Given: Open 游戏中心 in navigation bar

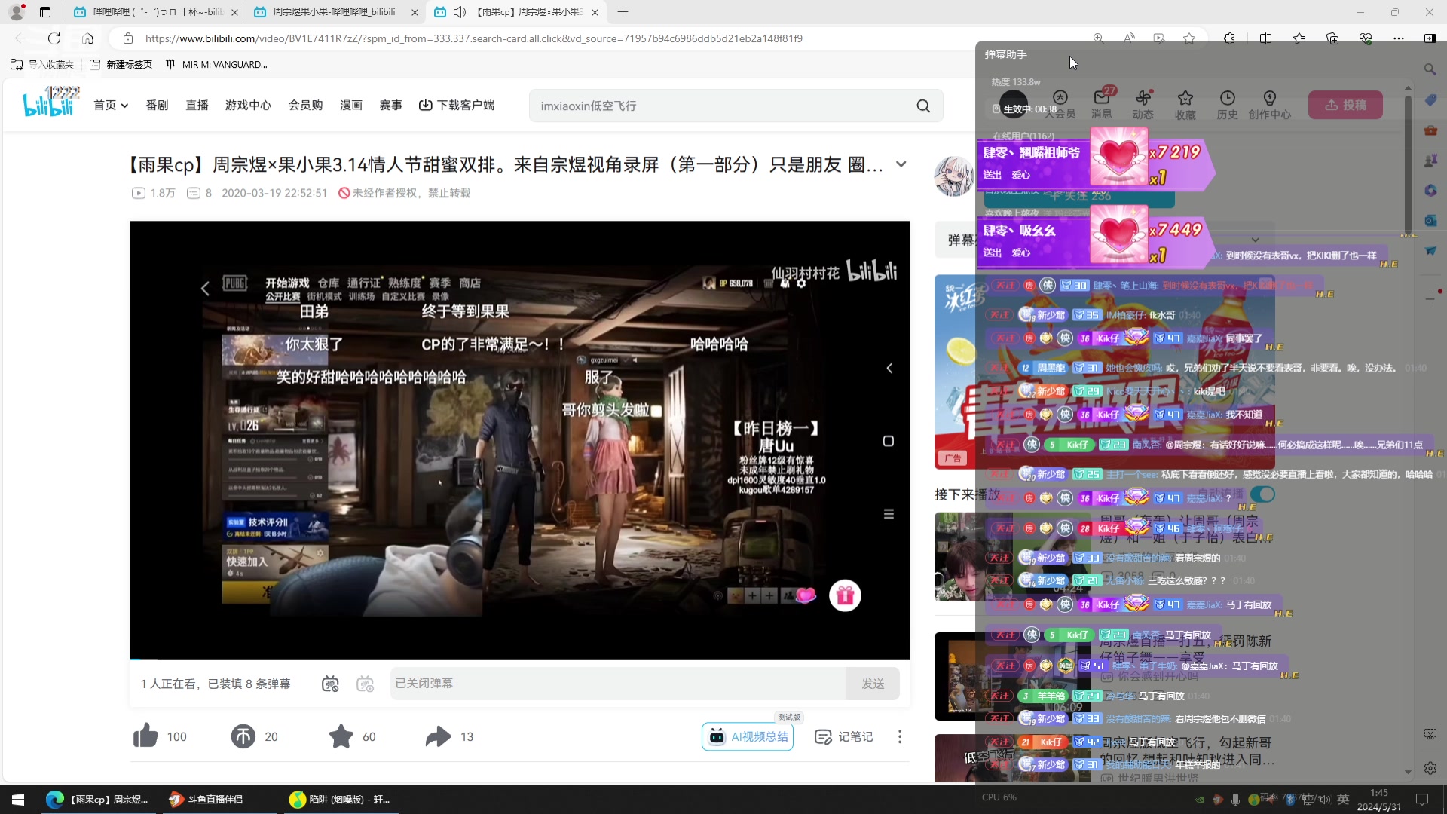Looking at the screenshot, I should coord(248,106).
